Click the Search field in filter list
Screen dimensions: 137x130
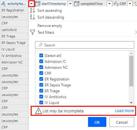click(85, 45)
